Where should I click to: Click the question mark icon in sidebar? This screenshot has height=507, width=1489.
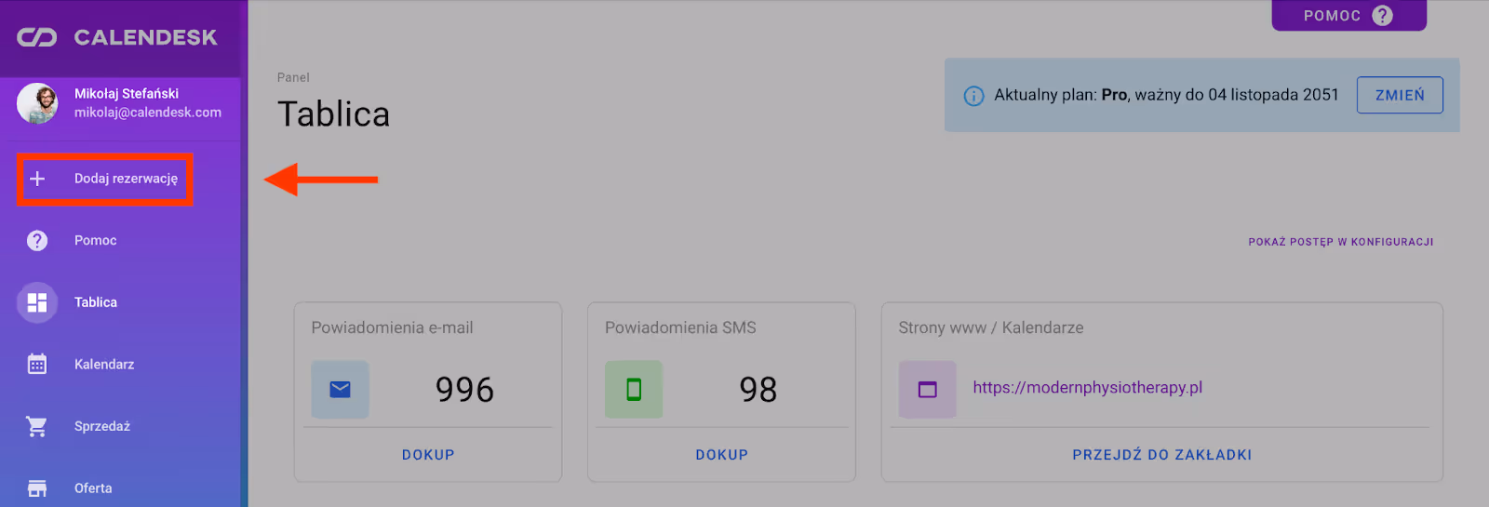37,241
